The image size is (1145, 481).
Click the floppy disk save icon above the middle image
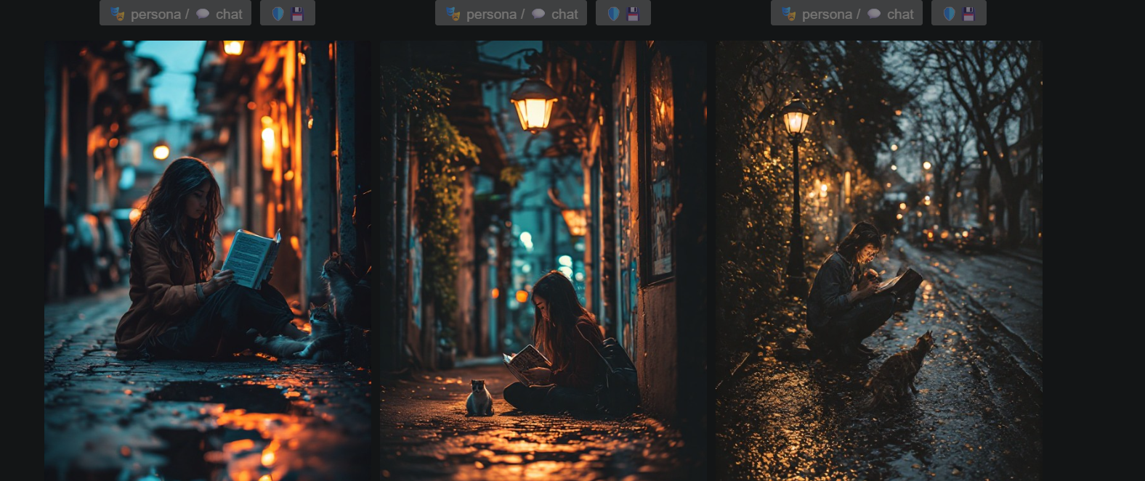click(633, 14)
